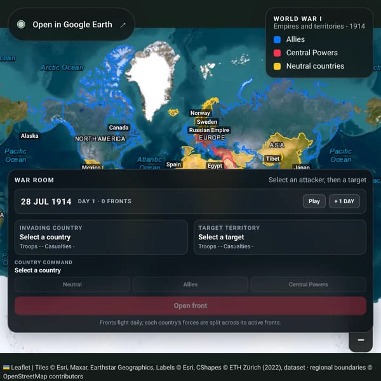Click the Open front button
This screenshot has width=381, height=381.
(190, 305)
